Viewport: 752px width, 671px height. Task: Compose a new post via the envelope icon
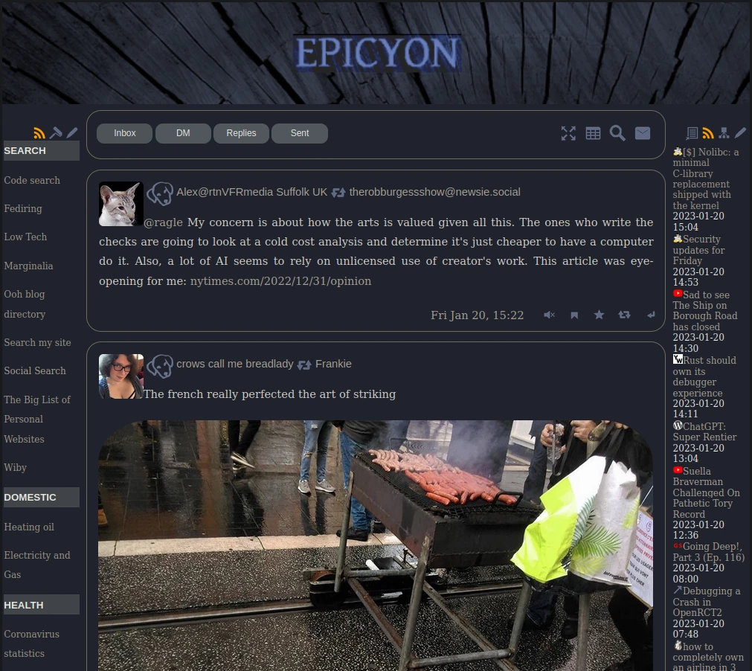(643, 133)
